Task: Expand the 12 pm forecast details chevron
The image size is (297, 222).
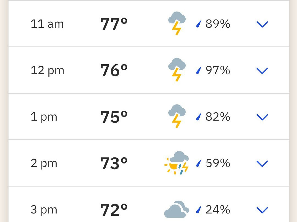Action: pos(262,71)
